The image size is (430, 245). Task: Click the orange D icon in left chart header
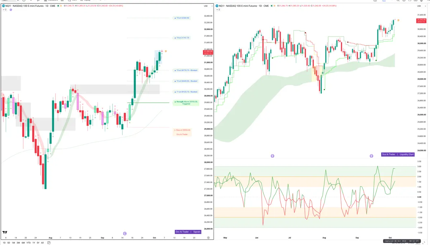point(61,6)
